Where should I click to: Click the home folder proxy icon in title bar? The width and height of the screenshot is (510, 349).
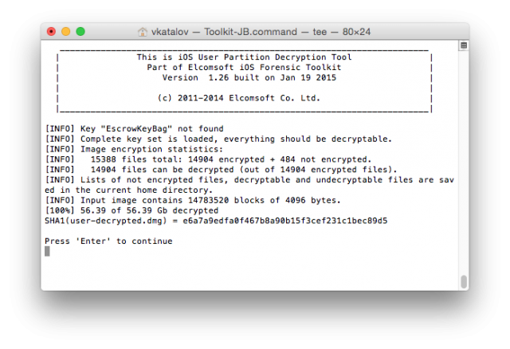143,32
